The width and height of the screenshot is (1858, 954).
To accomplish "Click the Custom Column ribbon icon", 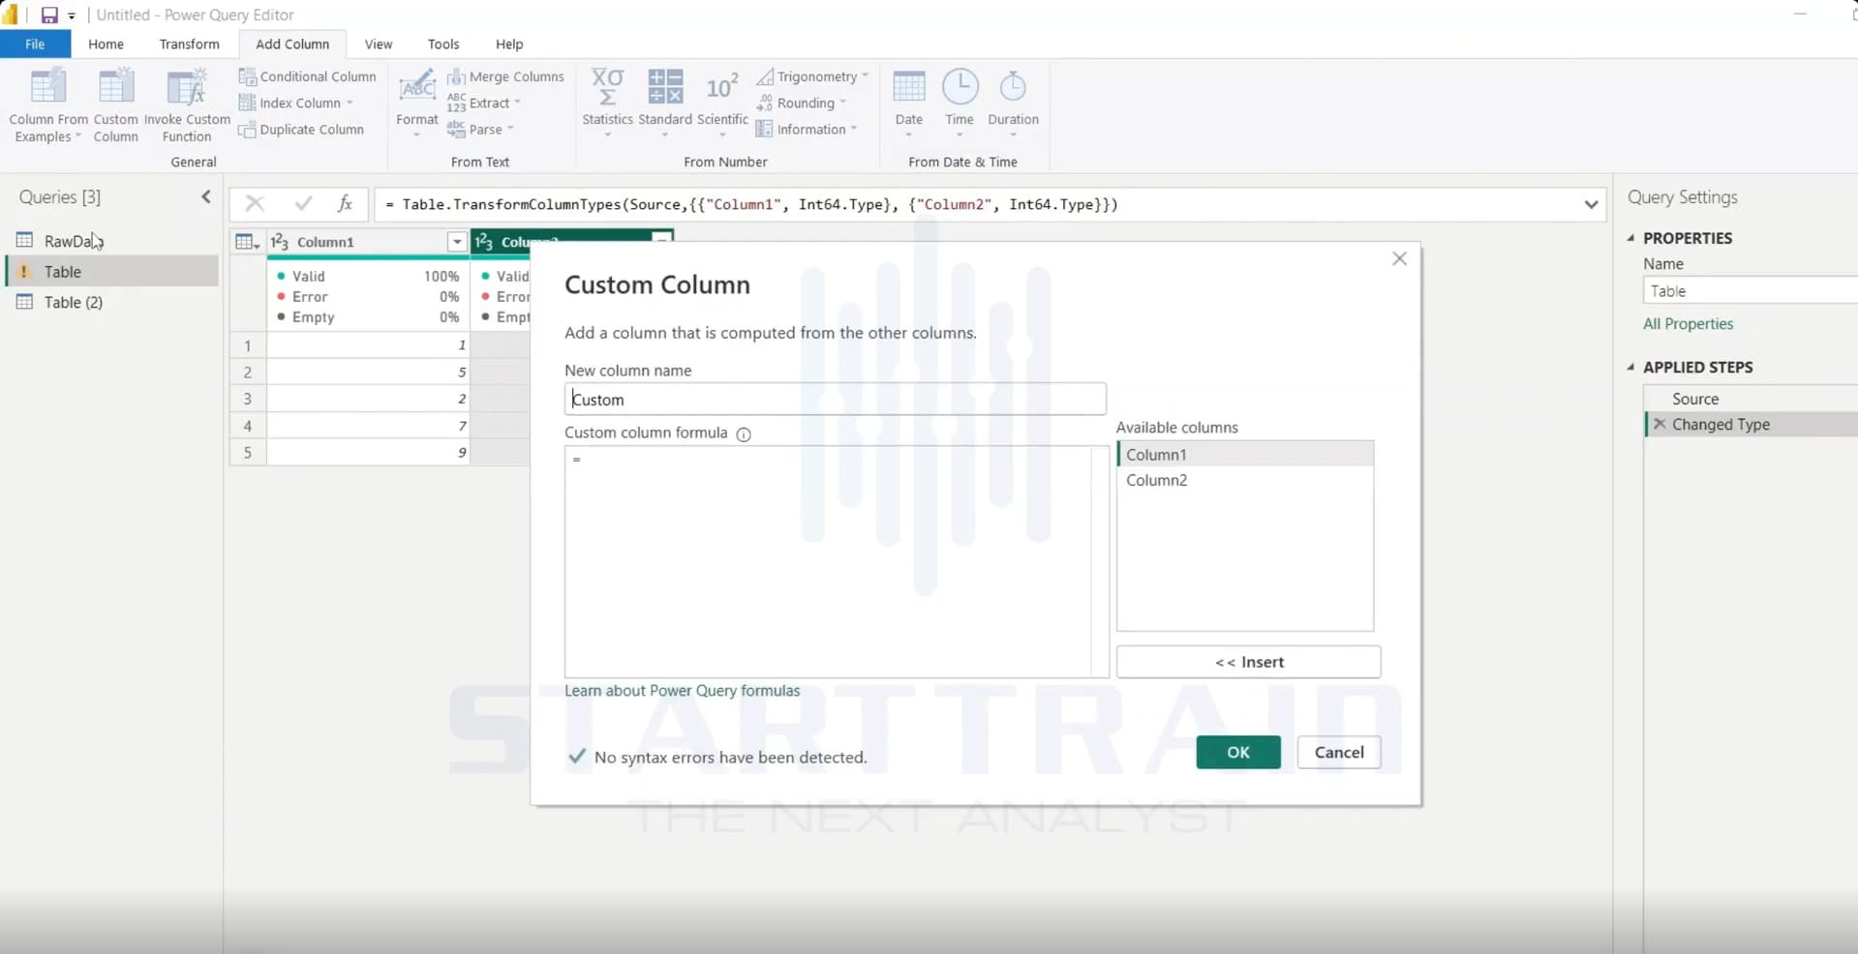I will 116,104.
